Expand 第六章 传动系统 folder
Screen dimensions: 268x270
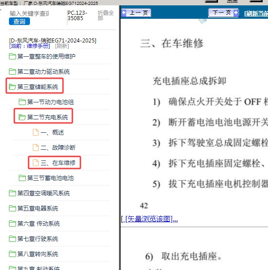(x=38, y=224)
